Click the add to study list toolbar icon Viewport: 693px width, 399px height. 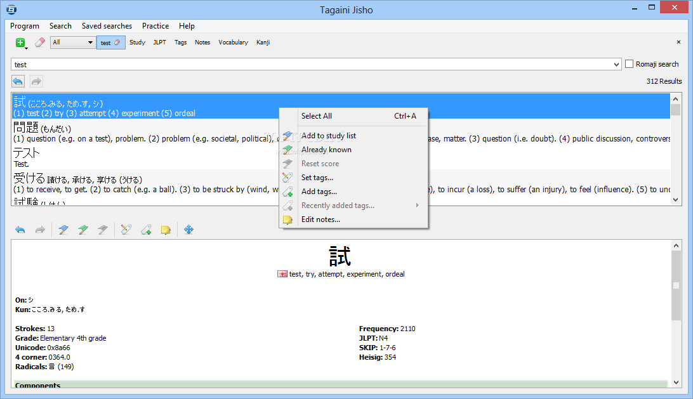[63, 230]
